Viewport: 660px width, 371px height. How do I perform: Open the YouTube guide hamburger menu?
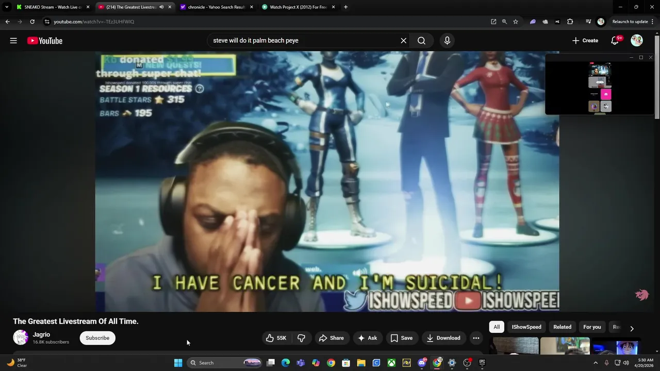(13, 41)
